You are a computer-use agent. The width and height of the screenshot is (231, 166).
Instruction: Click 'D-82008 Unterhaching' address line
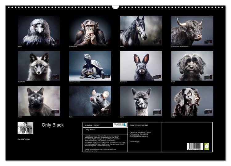139,136
